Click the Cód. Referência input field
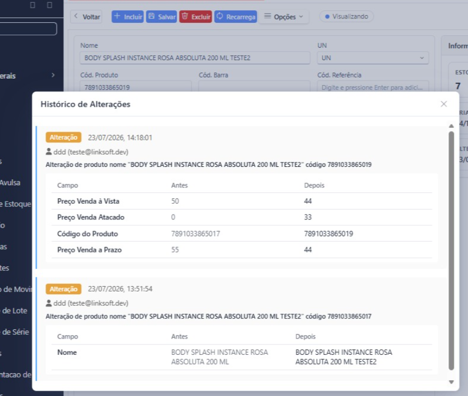The height and width of the screenshot is (396, 468). pos(373,87)
